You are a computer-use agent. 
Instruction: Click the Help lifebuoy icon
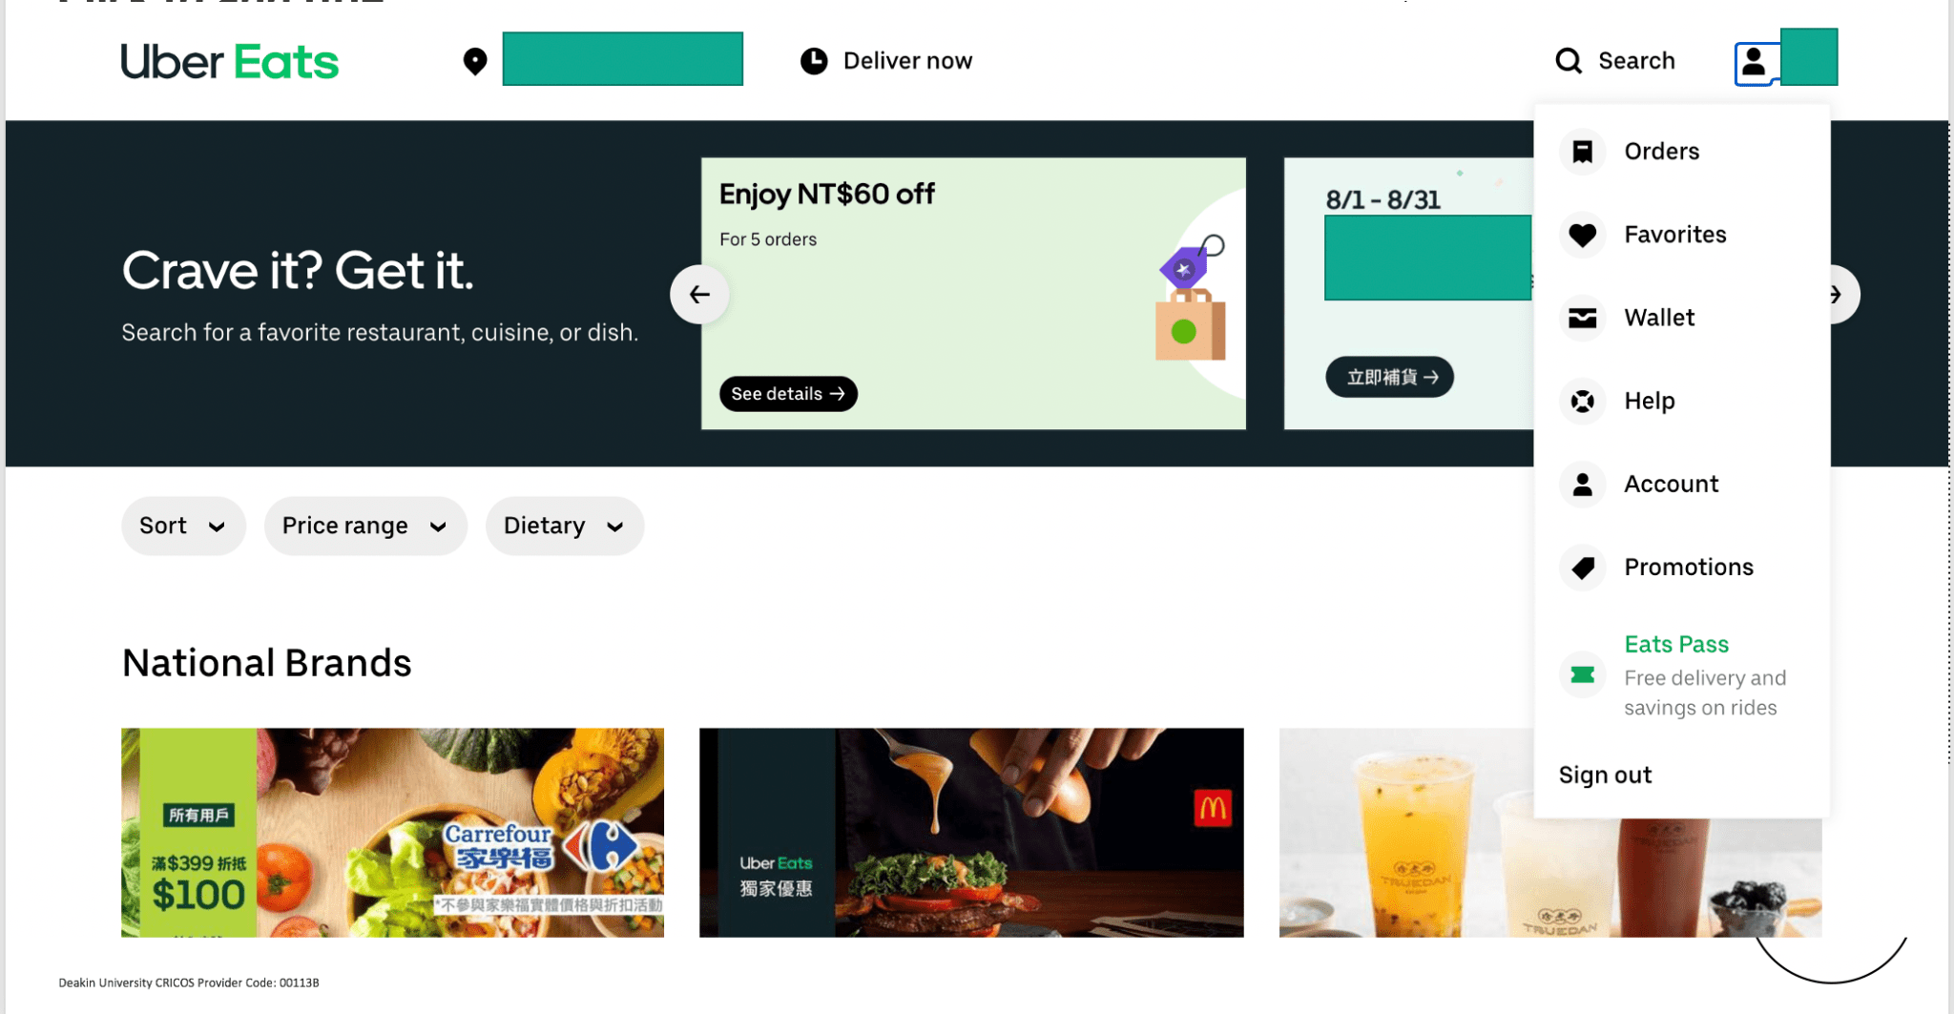(1582, 401)
